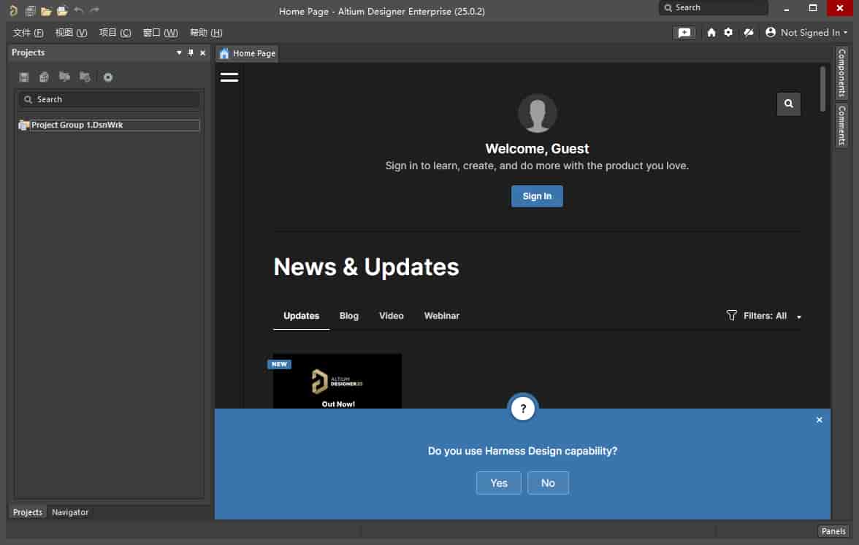
Task: Click the Projects panel settings gear icon
Action: (x=108, y=77)
